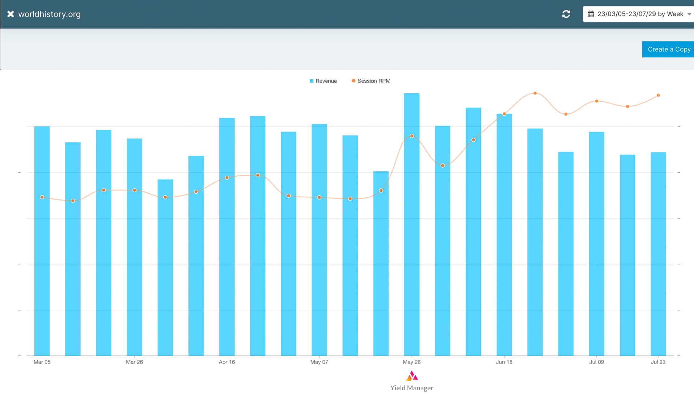Viewport: 694px width, 399px height.
Task: Click the Jun 18 revenue bar
Action: pyautogui.click(x=504, y=235)
